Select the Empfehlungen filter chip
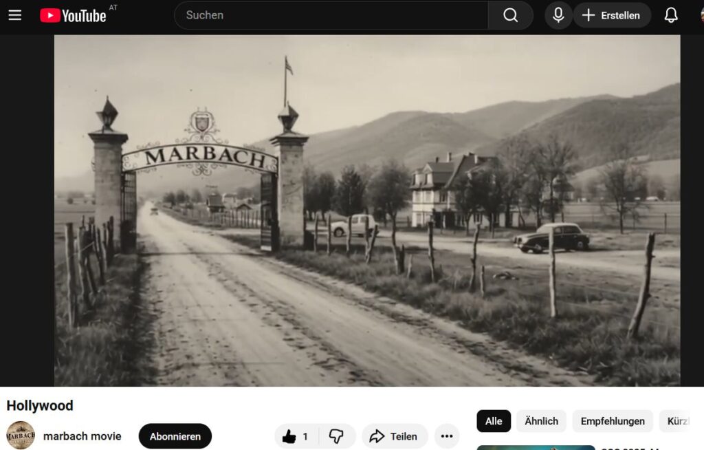 [613, 421]
